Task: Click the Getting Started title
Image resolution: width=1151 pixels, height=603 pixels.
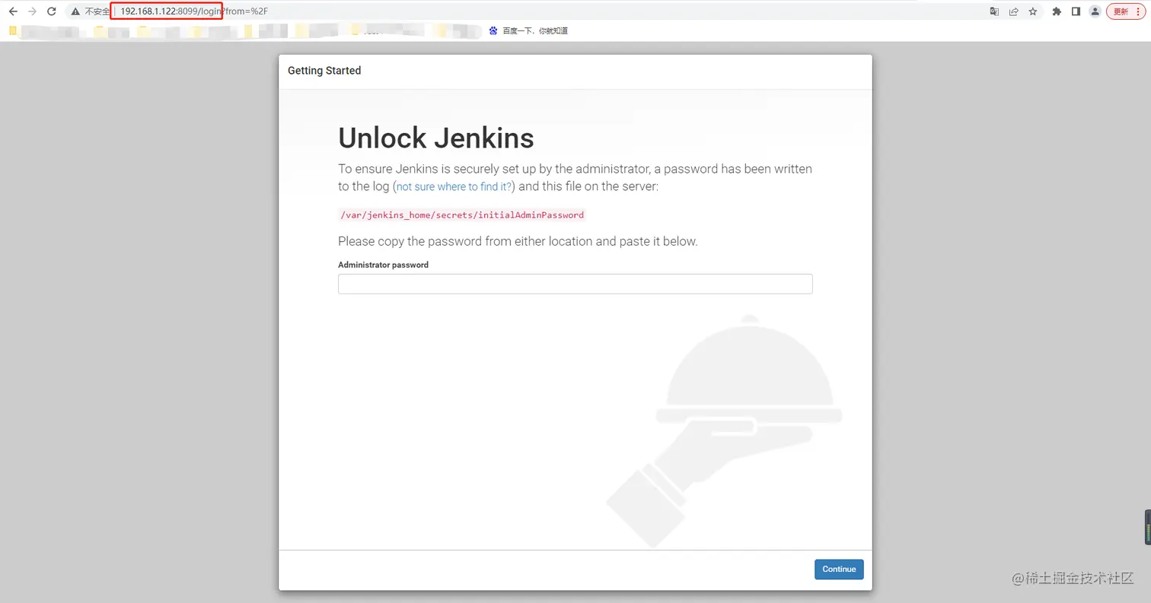Action: [x=324, y=71]
